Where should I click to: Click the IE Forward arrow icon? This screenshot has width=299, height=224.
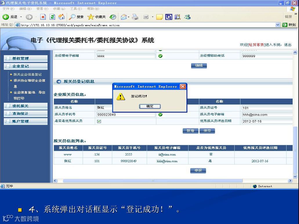tap(29, 17)
